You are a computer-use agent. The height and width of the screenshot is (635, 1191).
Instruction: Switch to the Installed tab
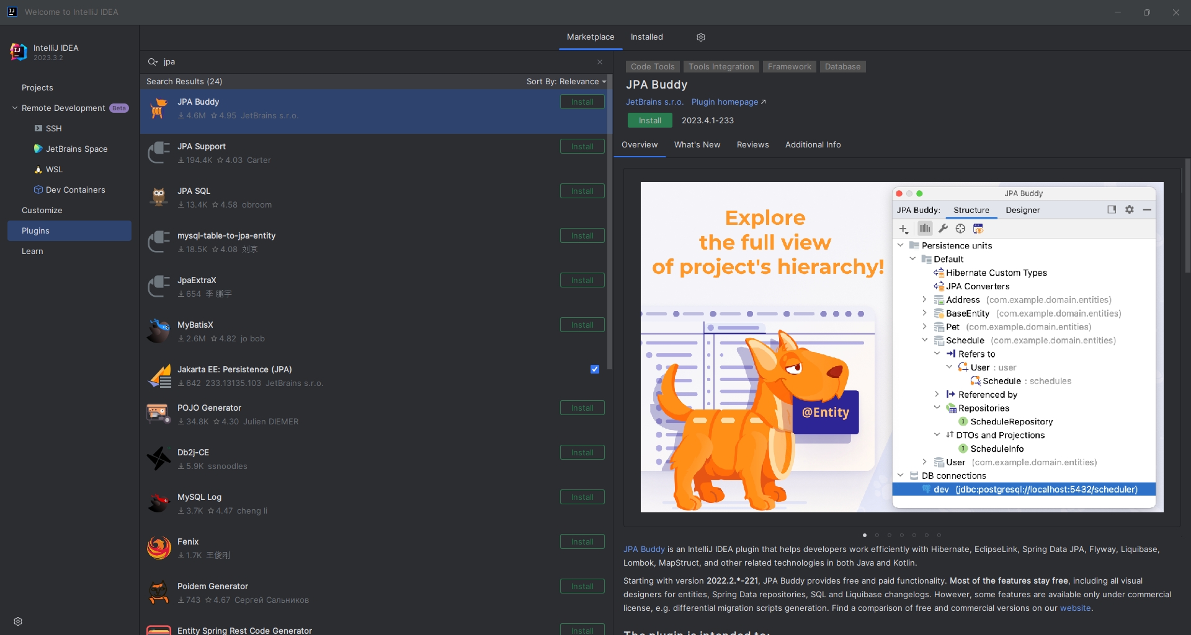[x=647, y=37]
